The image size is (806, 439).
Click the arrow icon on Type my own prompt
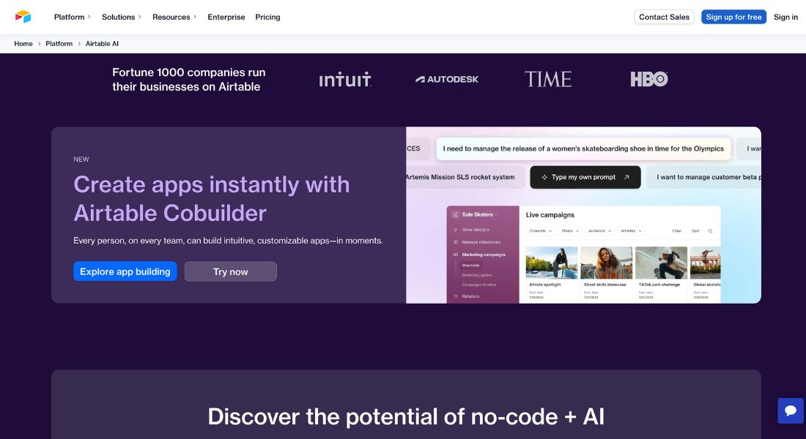(626, 177)
